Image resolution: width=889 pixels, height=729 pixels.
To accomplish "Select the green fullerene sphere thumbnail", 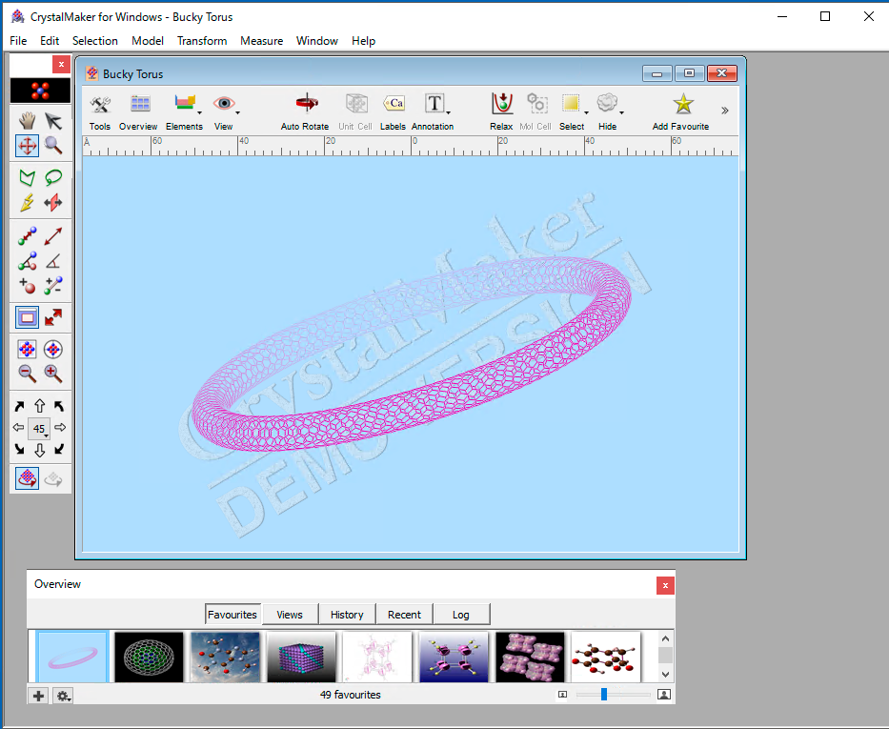I will (x=149, y=657).
